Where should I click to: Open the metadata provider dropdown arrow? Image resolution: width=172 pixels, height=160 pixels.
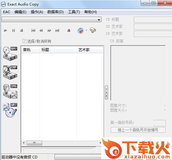86,30
